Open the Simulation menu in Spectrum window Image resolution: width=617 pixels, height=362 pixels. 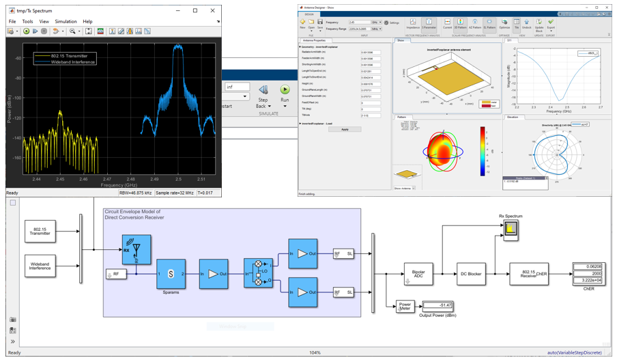(66, 21)
